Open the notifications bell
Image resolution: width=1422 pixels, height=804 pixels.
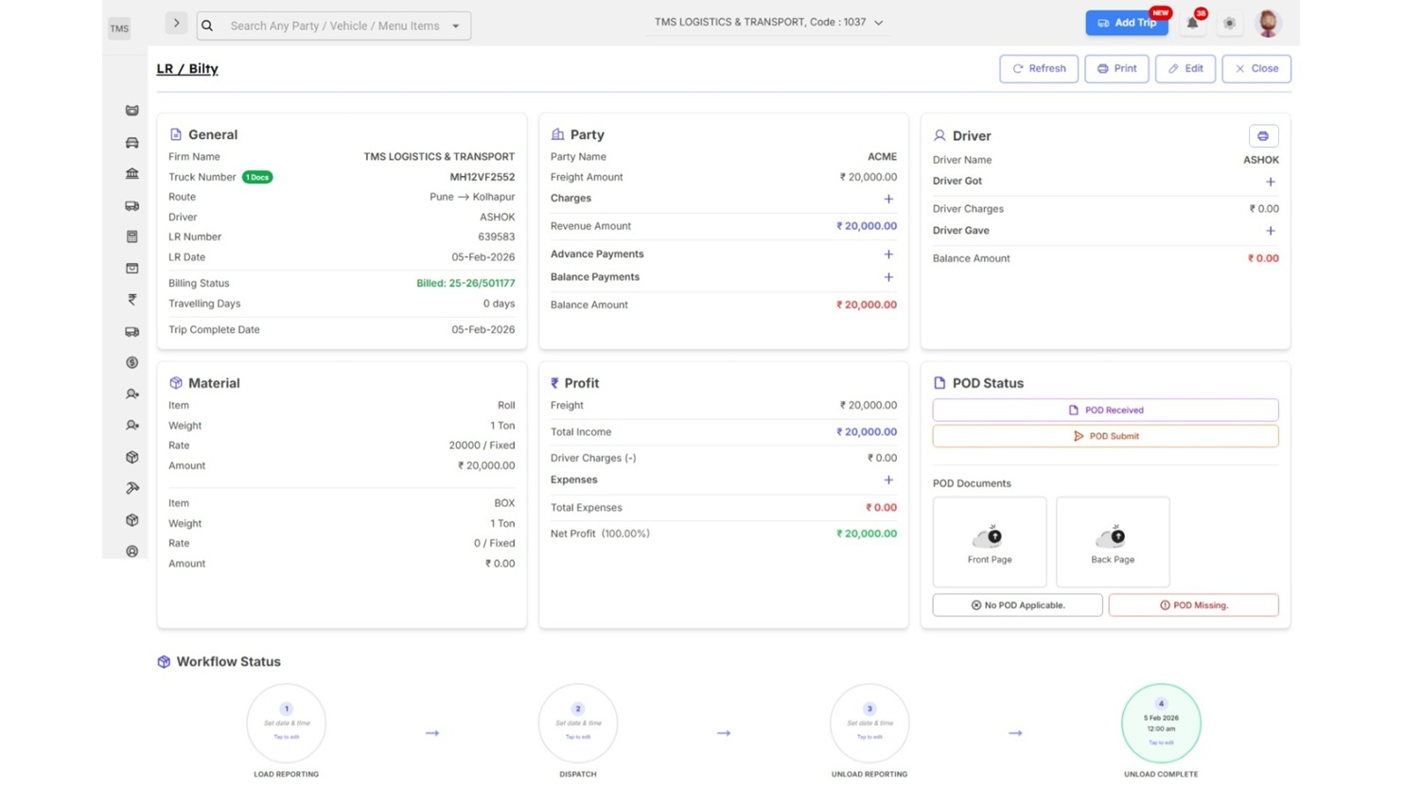[1192, 23]
